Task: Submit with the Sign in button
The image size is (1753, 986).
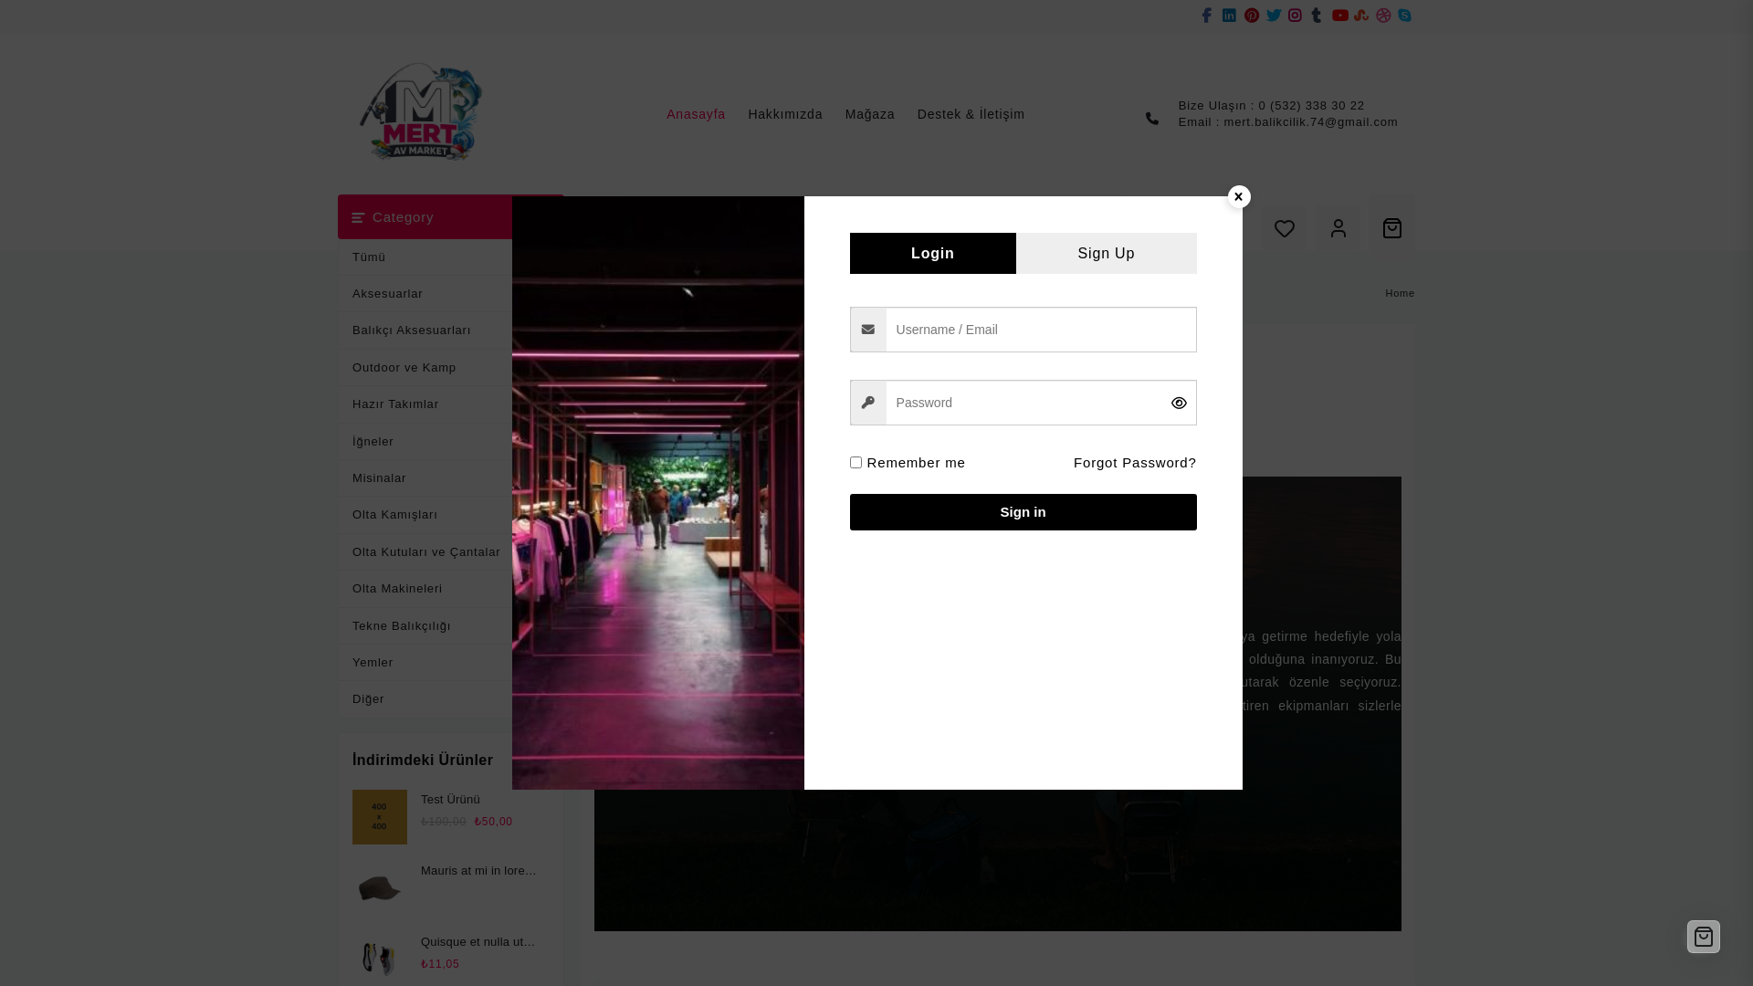Action: 1023,512
